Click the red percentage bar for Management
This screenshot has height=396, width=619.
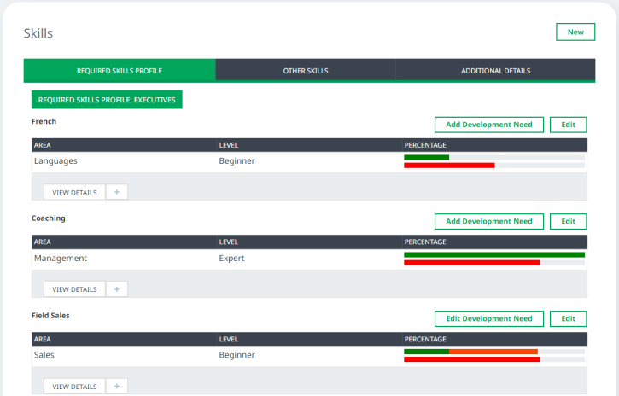tap(471, 263)
